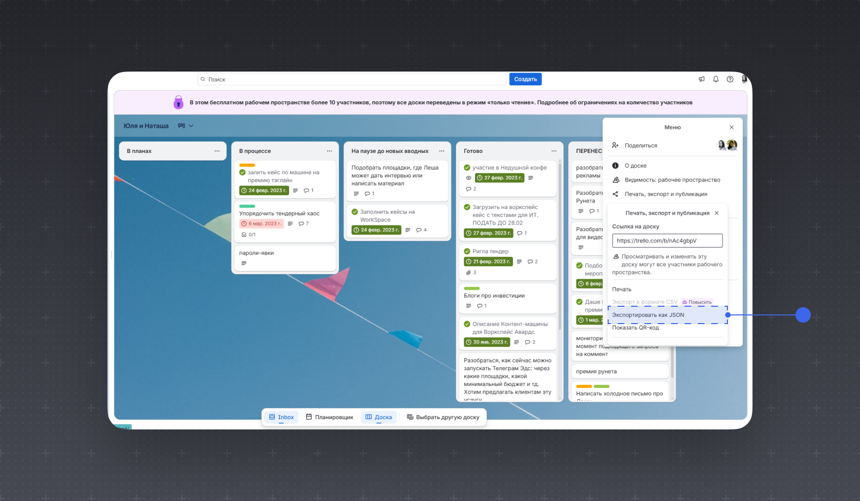860x501 pixels.
Task: Switch to the Планировщик tab
Action: [330, 417]
